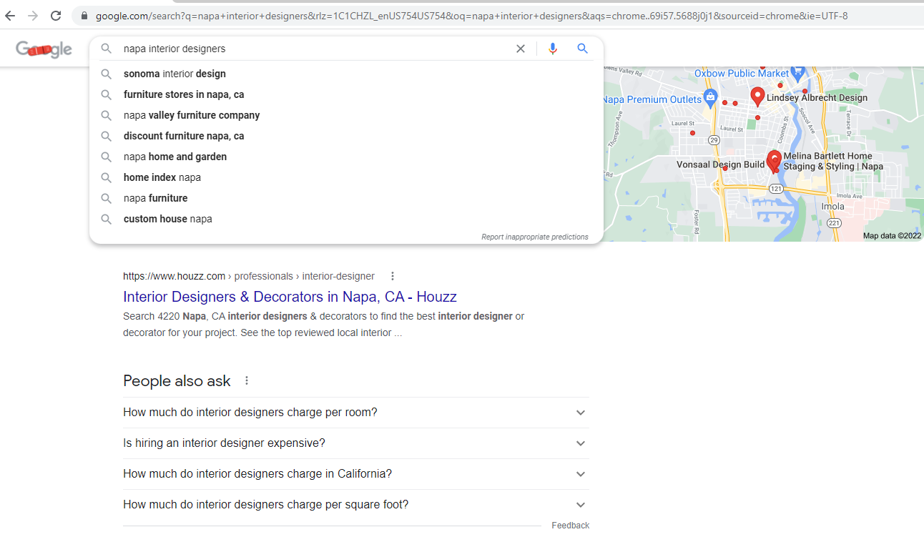Image resolution: width=924 pixels, height=537 pixels.
Task: Click the browser back arrow
Action: [10, 16]
